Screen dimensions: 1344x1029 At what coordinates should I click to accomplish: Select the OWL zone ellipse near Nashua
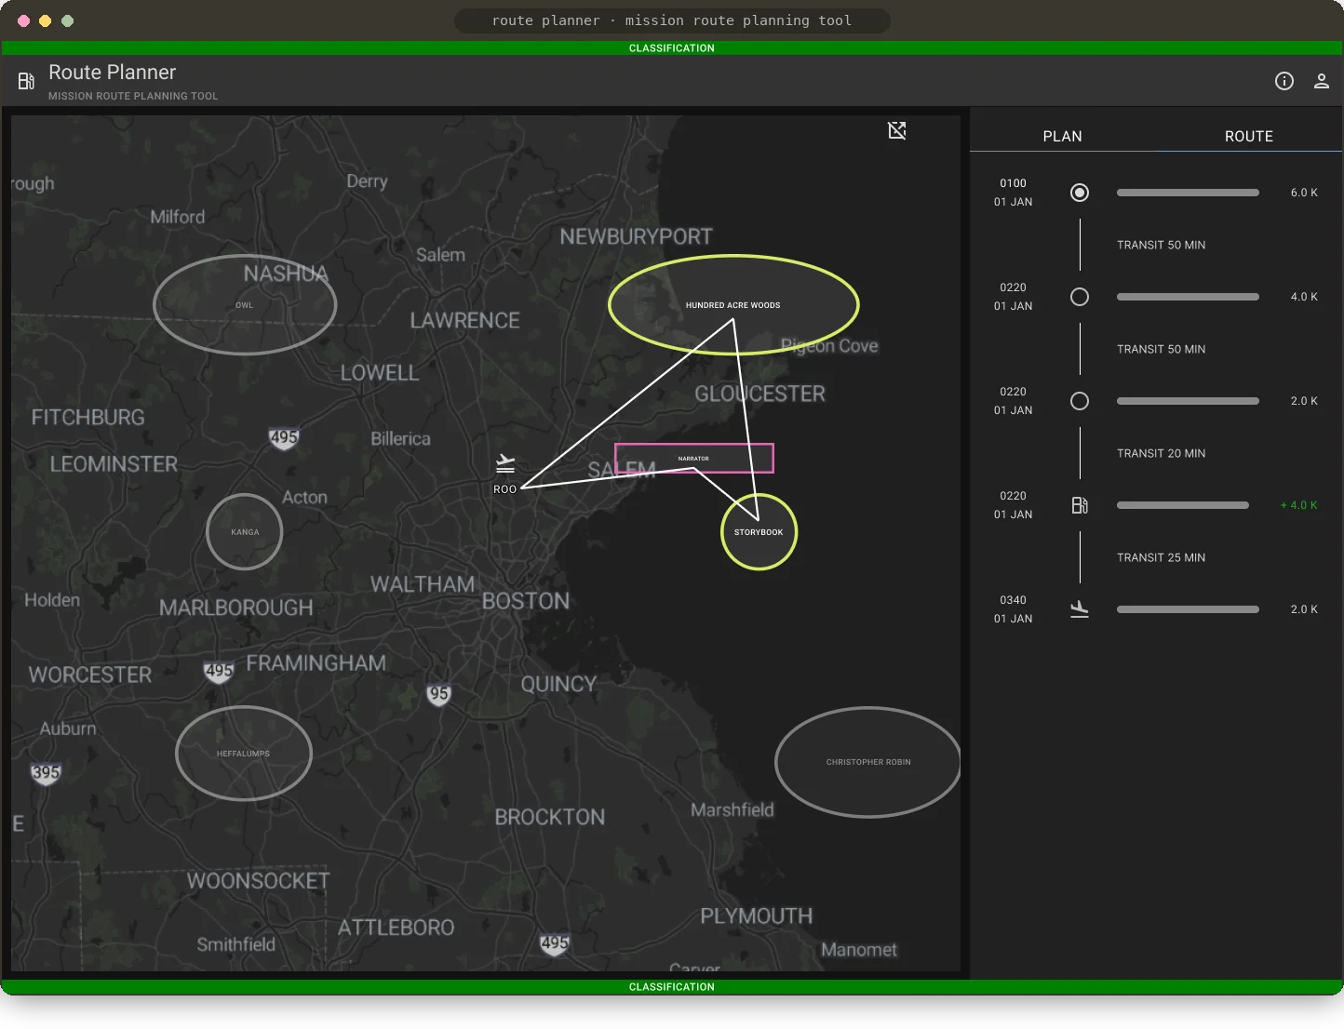click(245, 304)
